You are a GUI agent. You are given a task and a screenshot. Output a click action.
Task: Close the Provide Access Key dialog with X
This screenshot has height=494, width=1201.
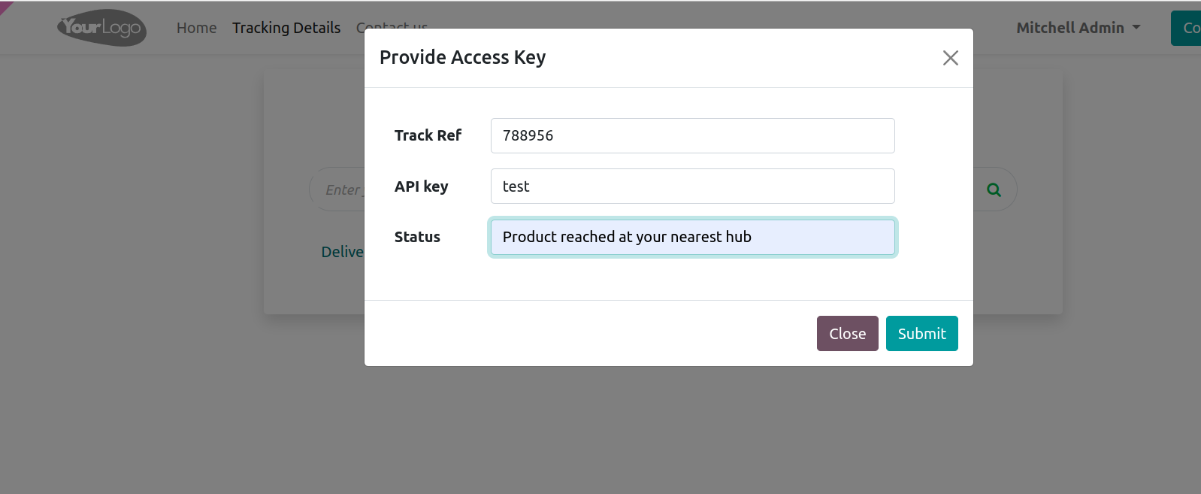[x=950, y=58]
